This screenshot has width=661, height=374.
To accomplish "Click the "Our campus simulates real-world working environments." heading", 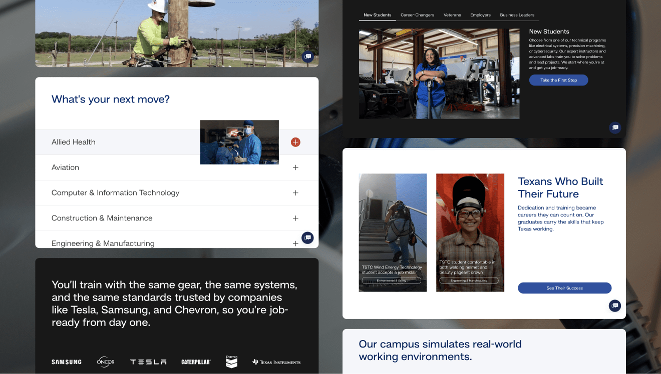I will 440,350.
